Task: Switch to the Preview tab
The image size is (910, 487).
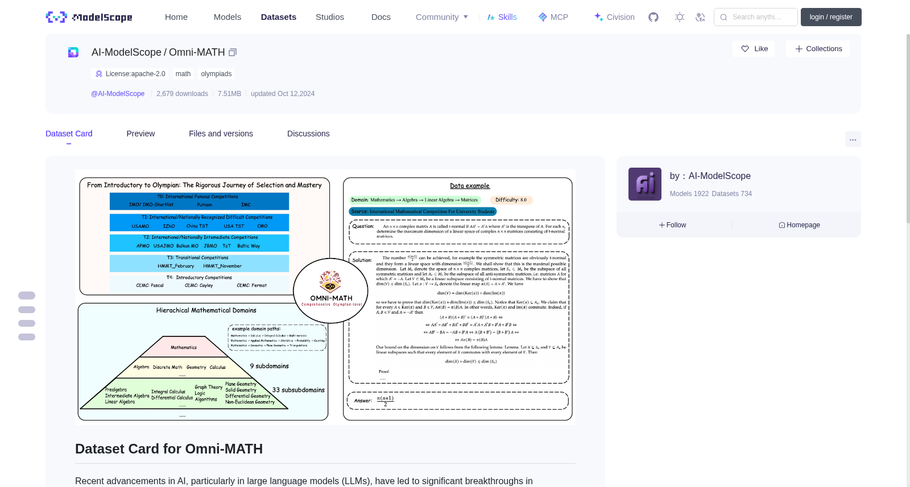Action: click(x=140, y=134)
